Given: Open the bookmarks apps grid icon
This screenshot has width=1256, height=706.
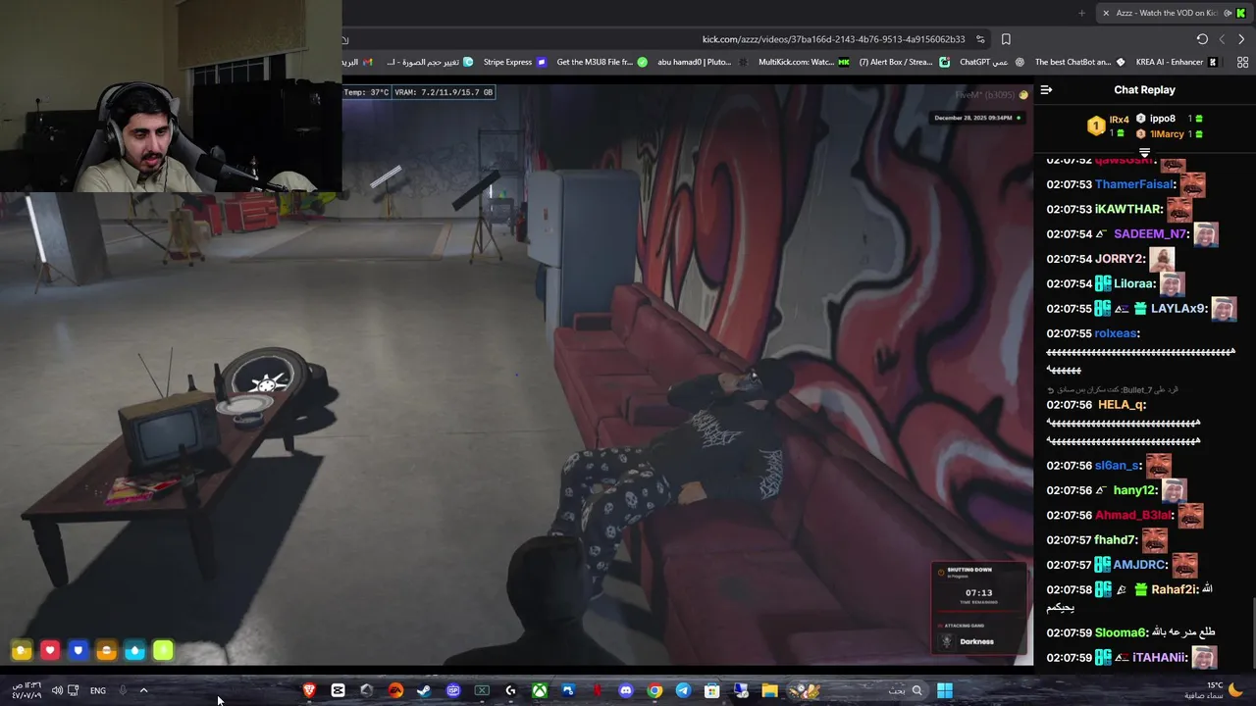Looking at the screenshot, I should pyautogui.click(x=1242, y=62).
